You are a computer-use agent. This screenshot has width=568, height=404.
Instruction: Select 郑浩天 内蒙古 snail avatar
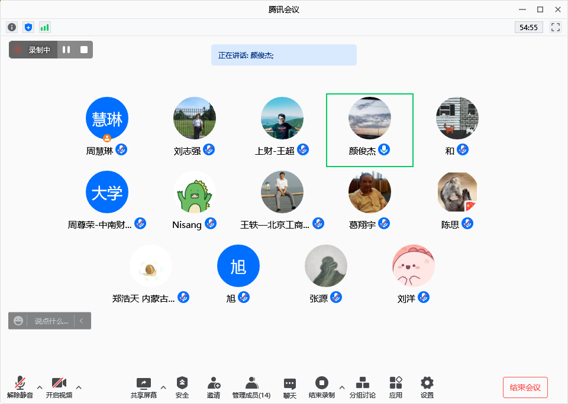(151, 266)
